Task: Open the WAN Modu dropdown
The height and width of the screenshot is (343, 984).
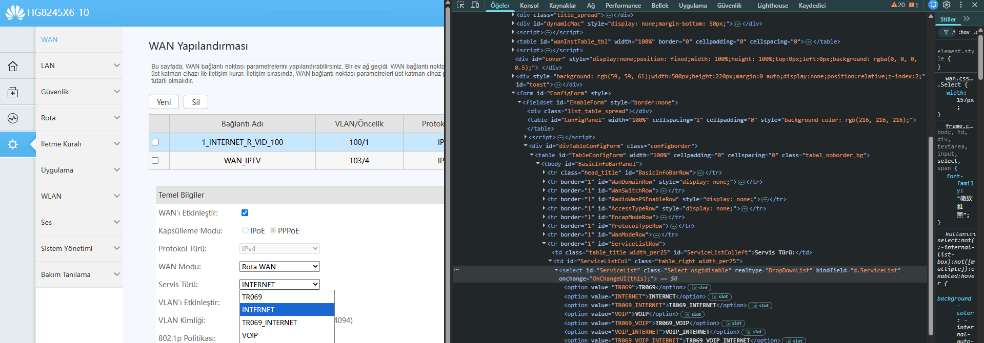Action: (280, 267)
